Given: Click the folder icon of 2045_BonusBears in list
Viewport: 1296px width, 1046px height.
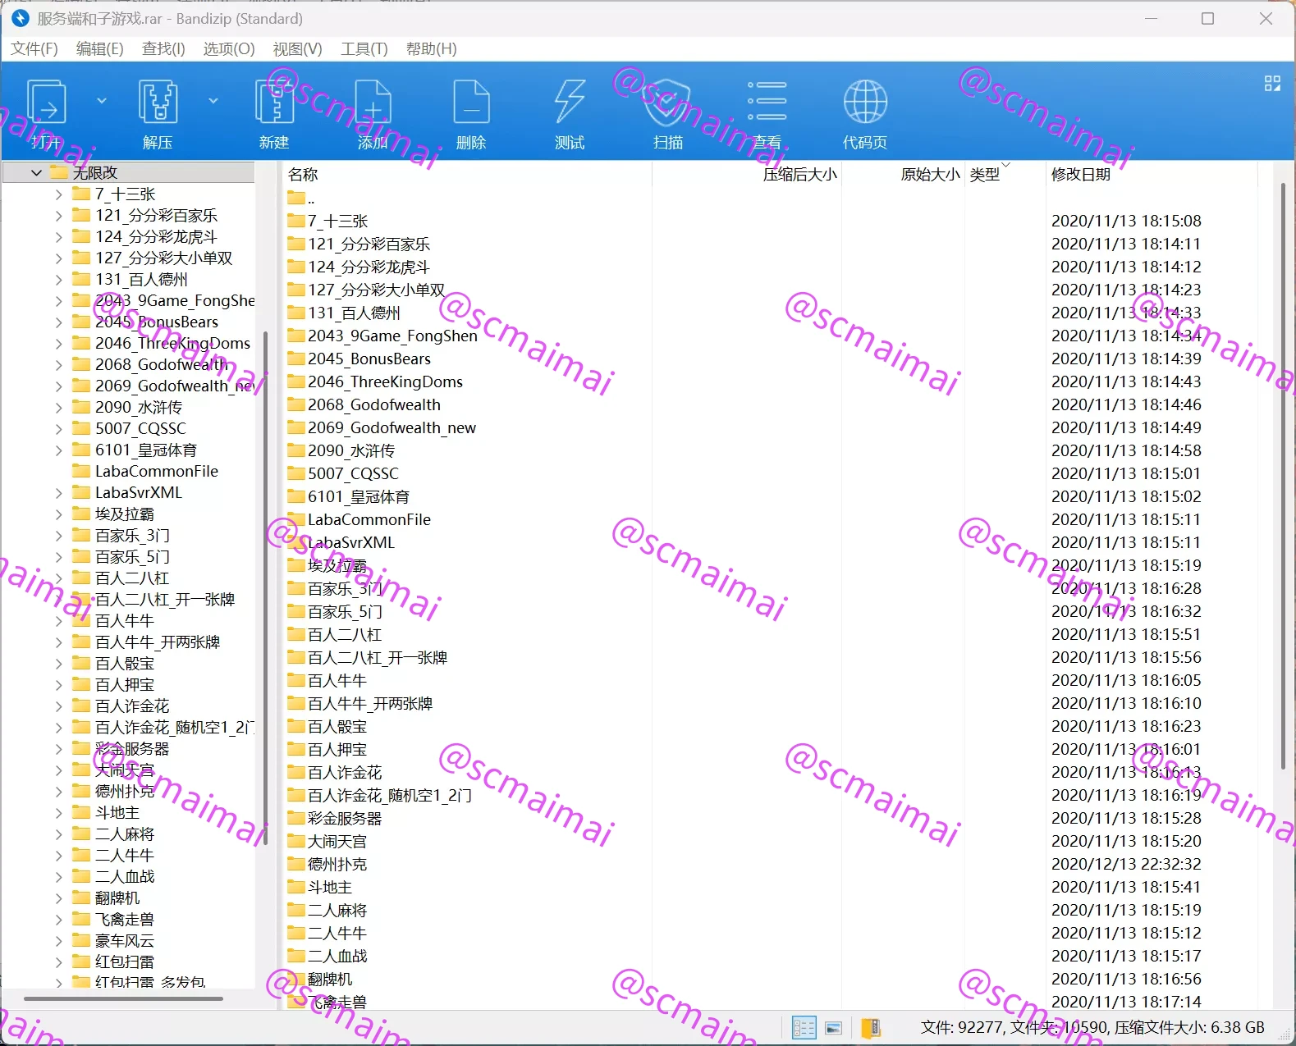Looking at the screenshot, I should point(296,359).
